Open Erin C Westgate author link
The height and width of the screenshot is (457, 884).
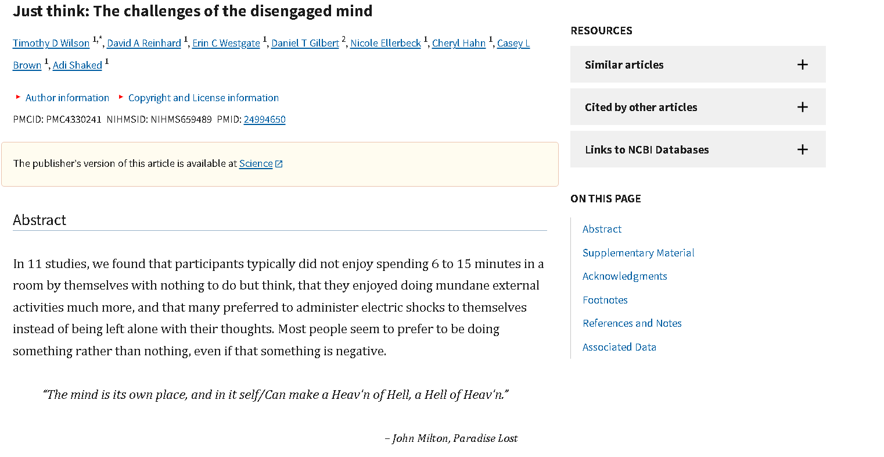(x=226, y=43)
